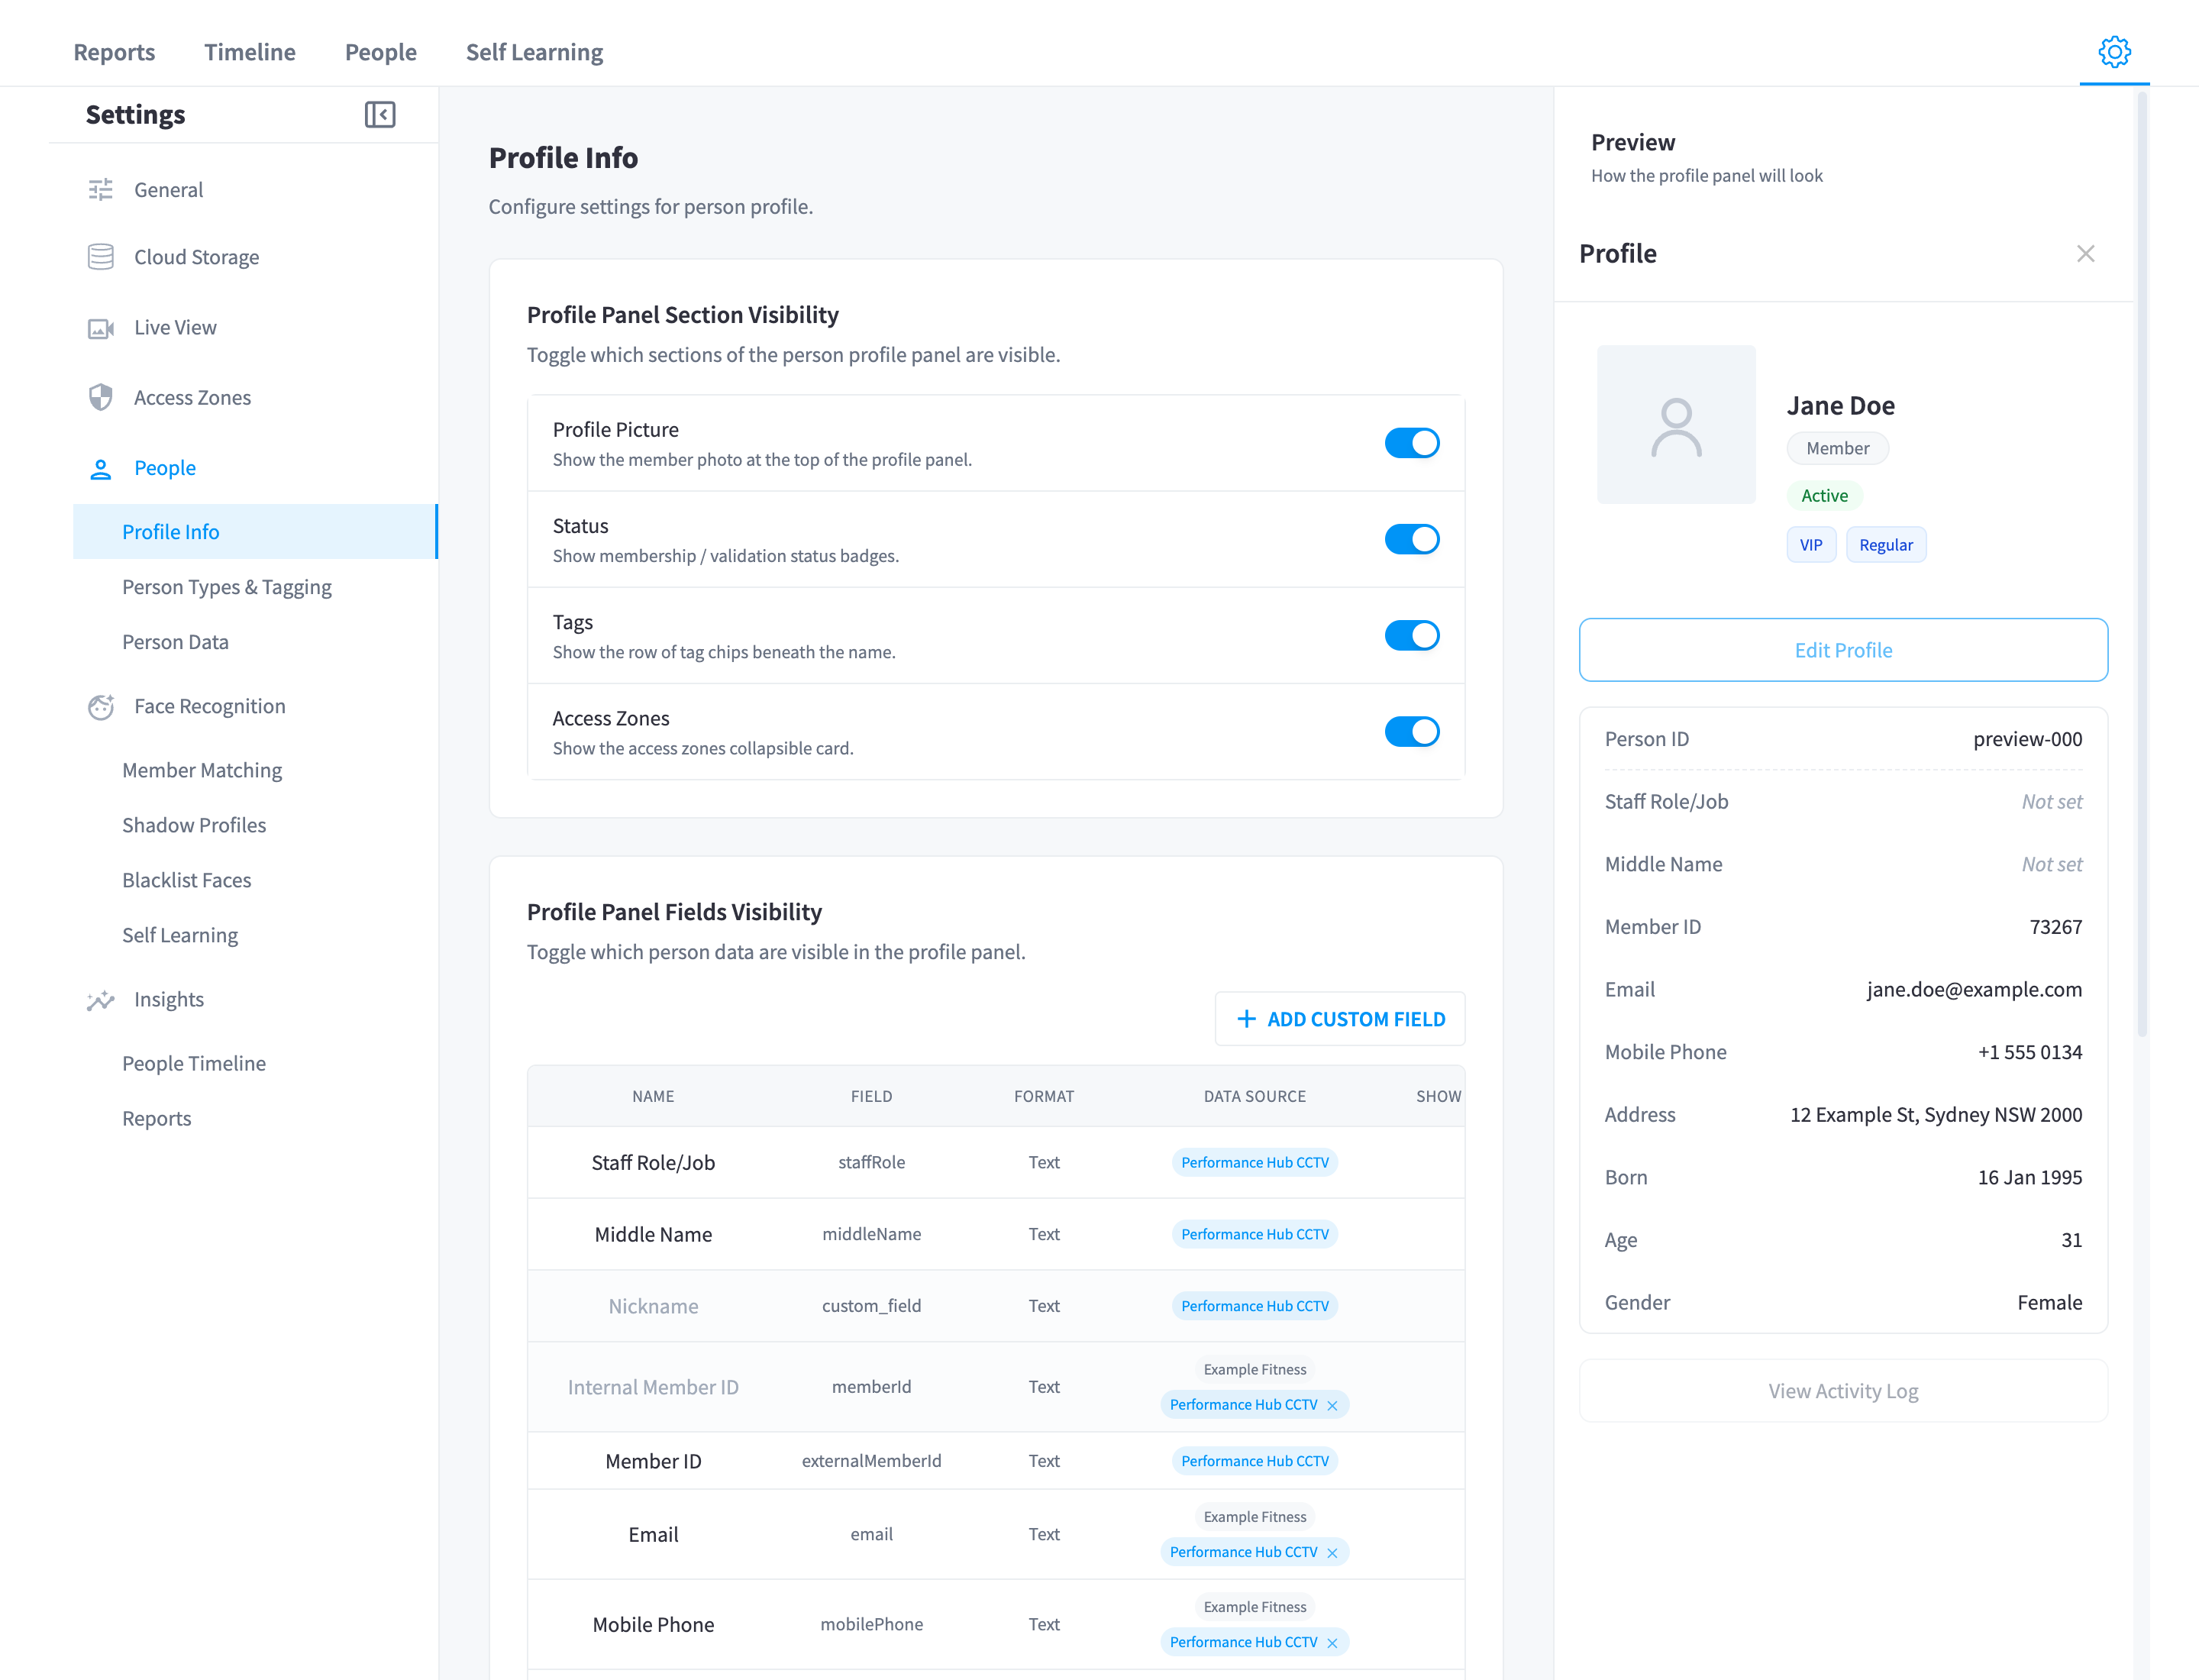Go to the People top tab
This screenshot has width=2199, height=1680.
tap(381, 52)
